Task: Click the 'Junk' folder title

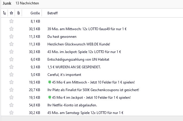Action: (x=6, y=3)
